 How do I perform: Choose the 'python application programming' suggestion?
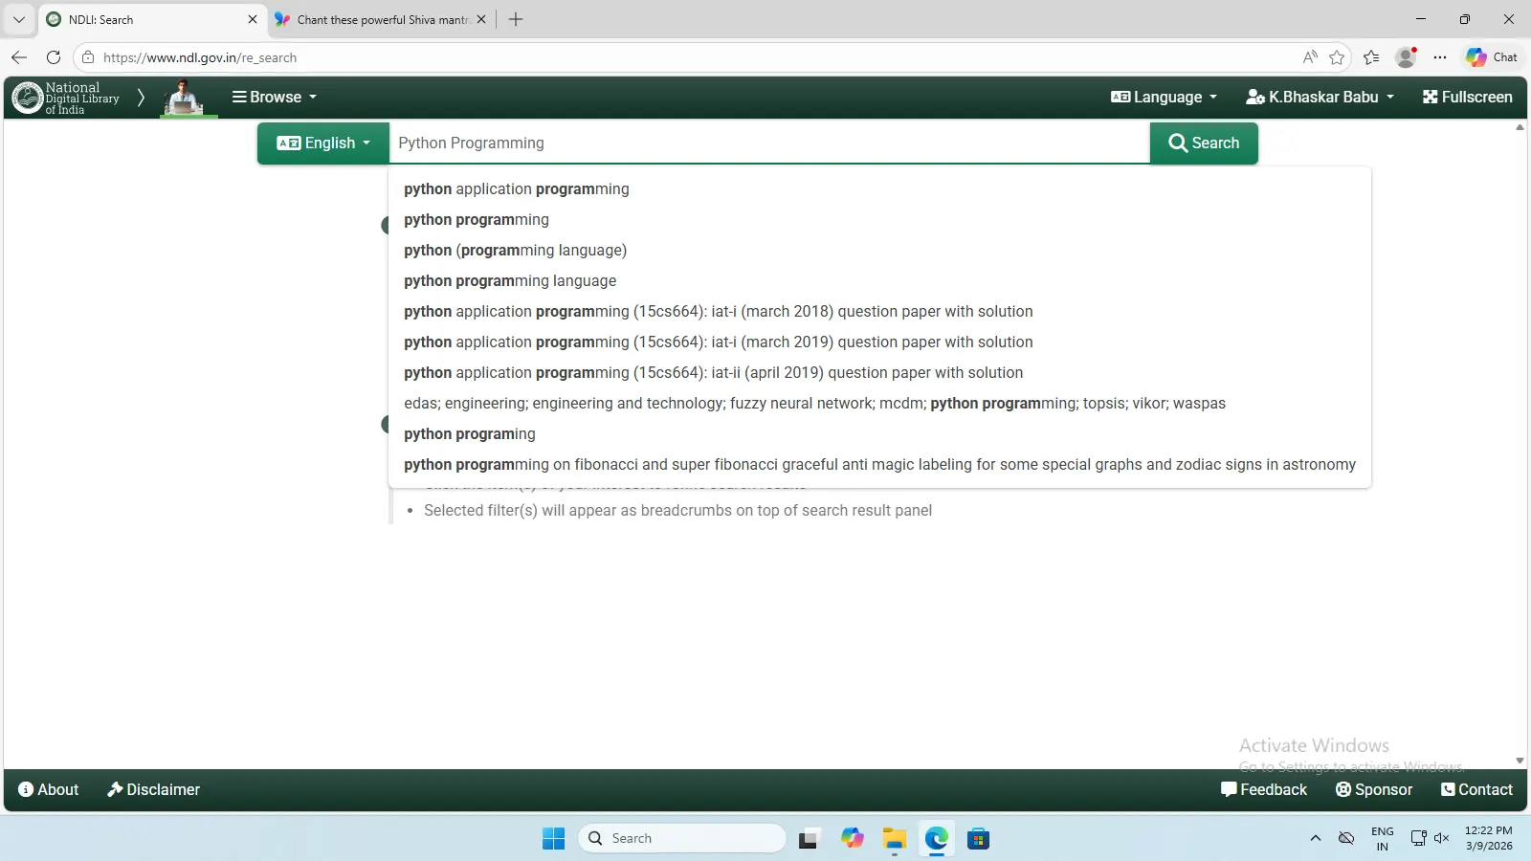pyautogui.click(x=516, y=189)
